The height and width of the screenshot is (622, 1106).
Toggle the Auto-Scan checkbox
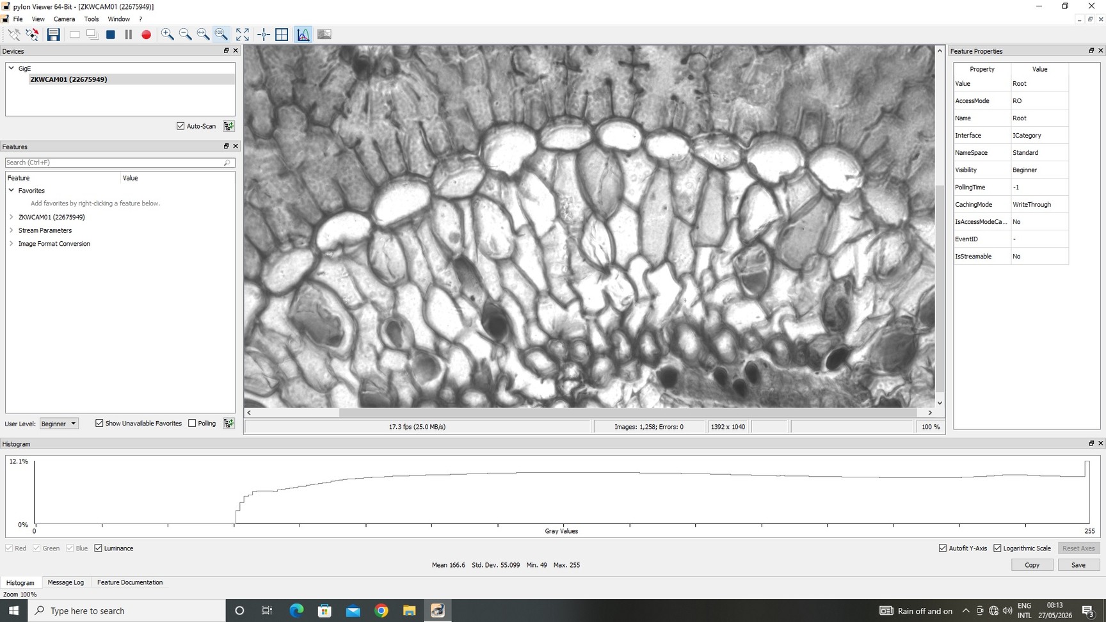click(x=180, y=126)
